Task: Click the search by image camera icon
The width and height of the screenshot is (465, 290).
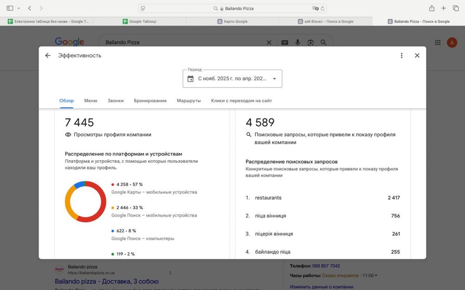Action: pyautogui.click(x=311, y=43)
